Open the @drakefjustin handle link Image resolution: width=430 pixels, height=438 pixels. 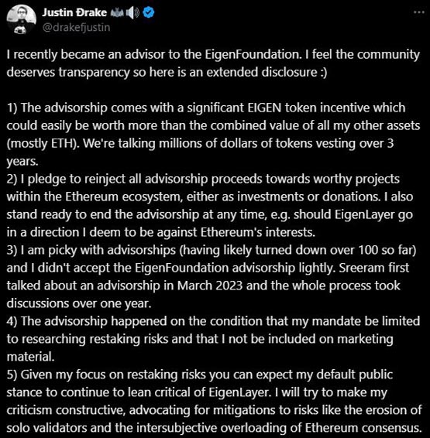[x=76, y=27]
